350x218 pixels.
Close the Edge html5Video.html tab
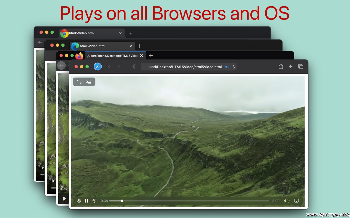(x=131, y=46)
